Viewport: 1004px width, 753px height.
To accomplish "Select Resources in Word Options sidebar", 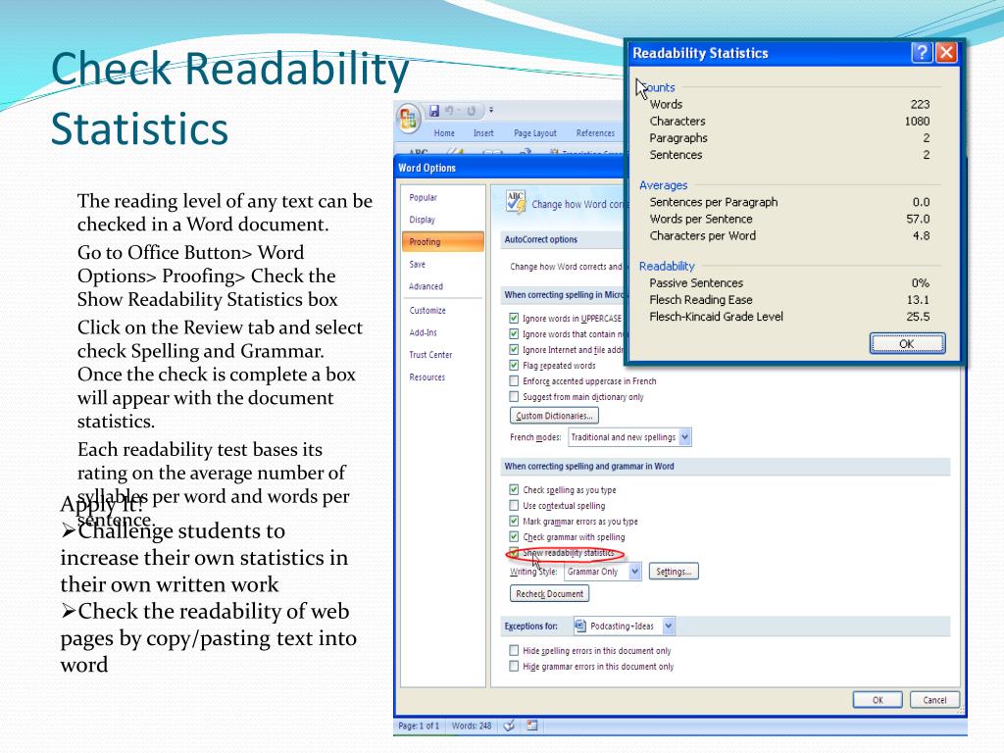I will 442,377.
